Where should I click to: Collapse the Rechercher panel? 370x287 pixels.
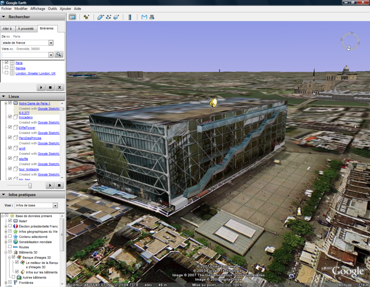click(4, 17)
